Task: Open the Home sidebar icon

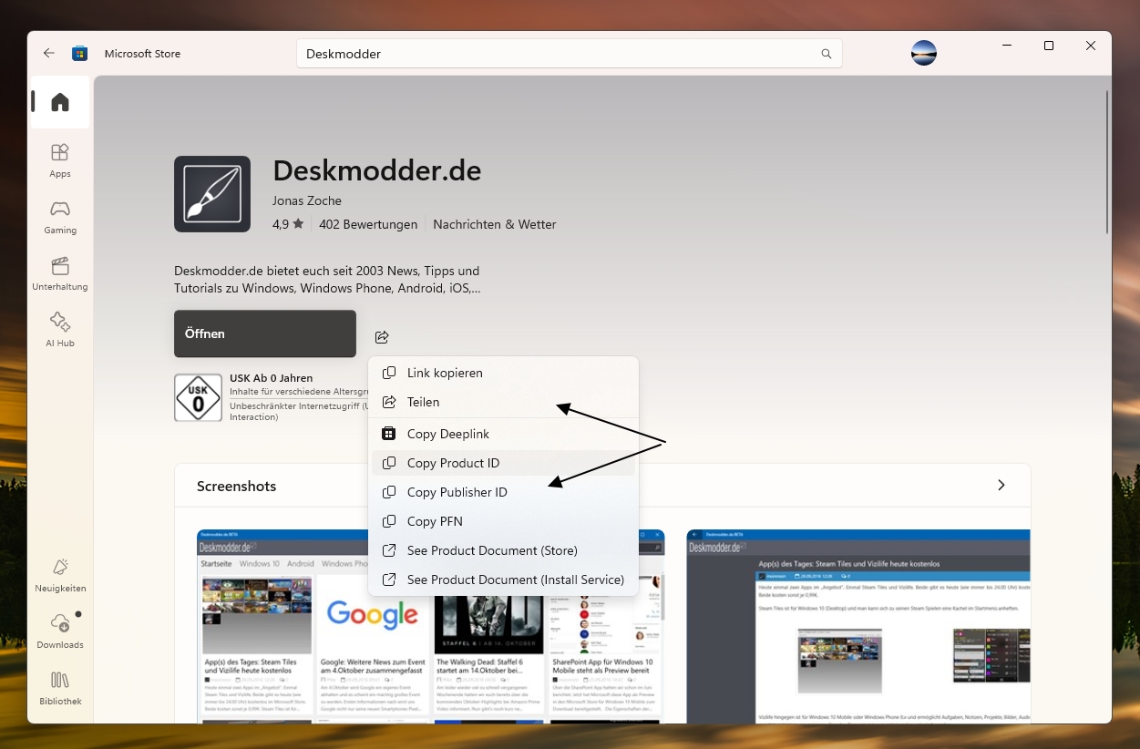Action: point(60,102)
